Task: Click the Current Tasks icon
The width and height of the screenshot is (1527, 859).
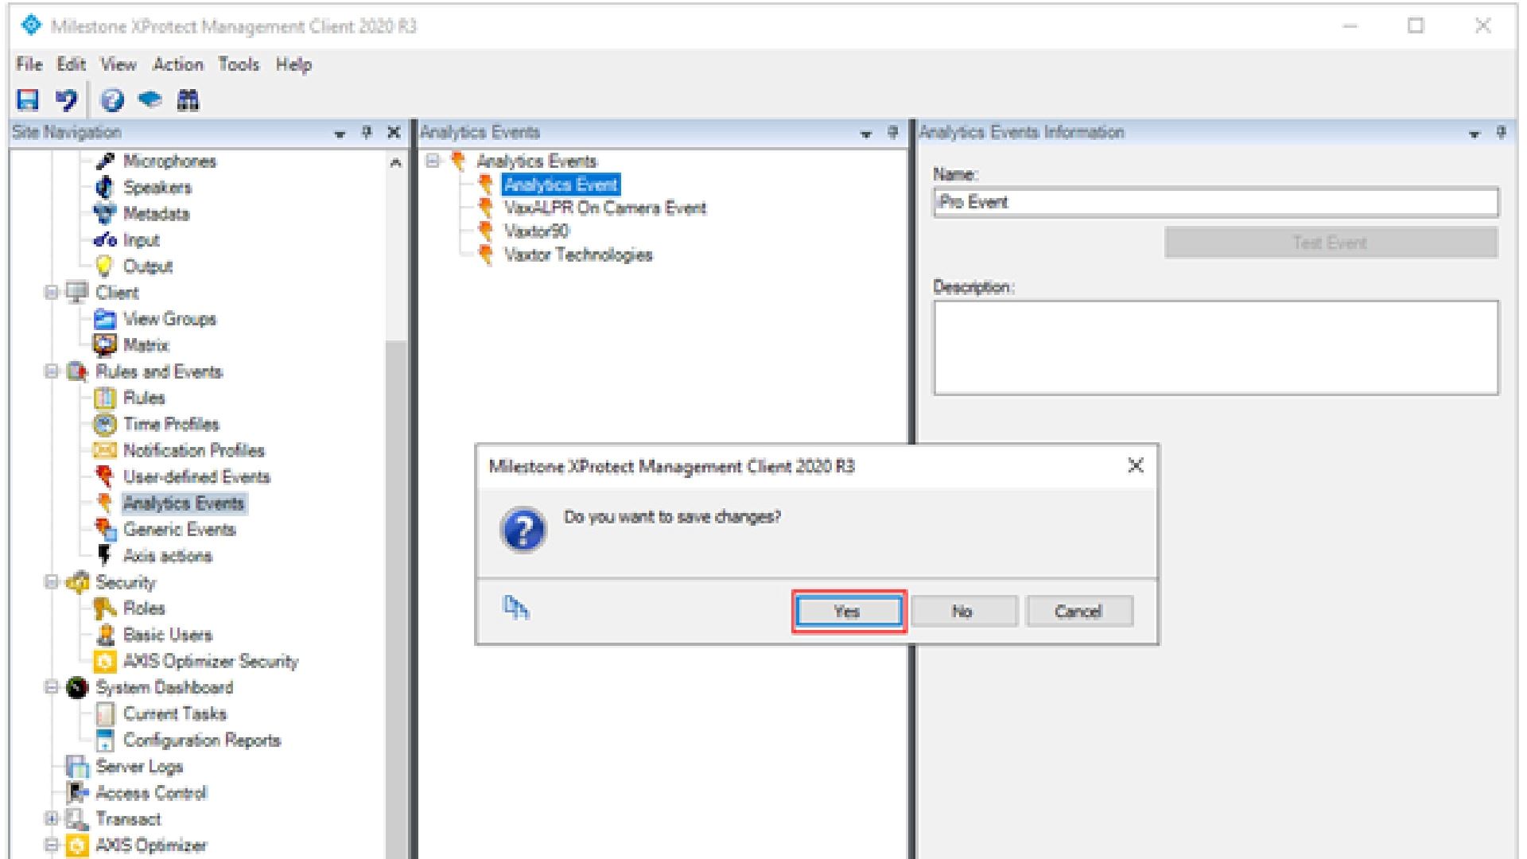Action: (105, 713)
